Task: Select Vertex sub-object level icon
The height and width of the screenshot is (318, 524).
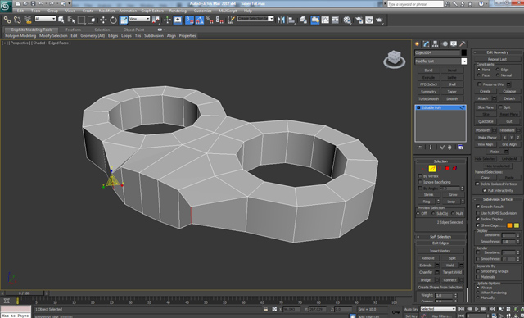Action: pyautogui.click(x=424, y=169)
